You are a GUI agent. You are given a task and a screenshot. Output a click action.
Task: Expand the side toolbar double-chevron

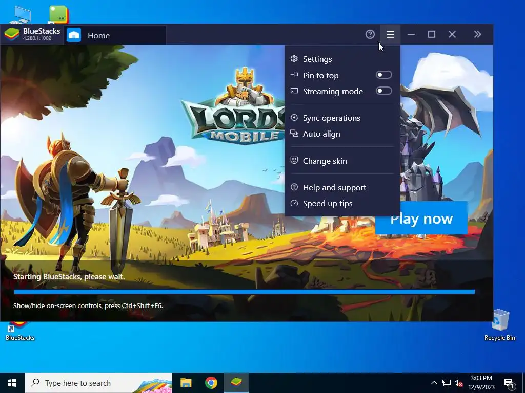click(477, 34)
